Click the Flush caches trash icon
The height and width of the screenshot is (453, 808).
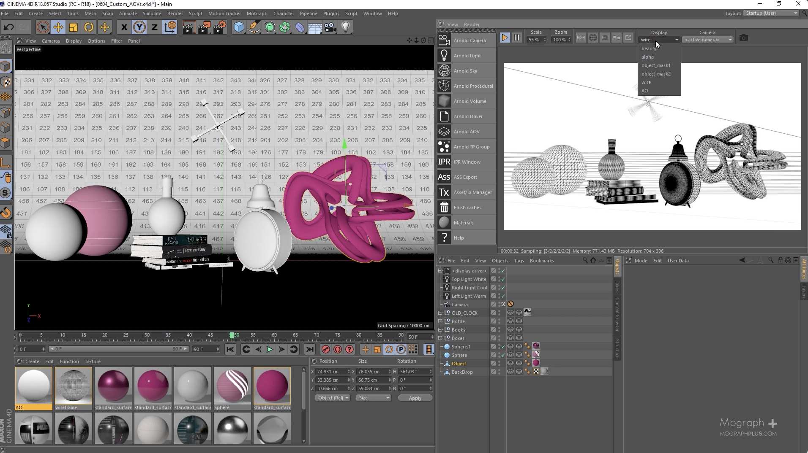[x=444, y=208]
